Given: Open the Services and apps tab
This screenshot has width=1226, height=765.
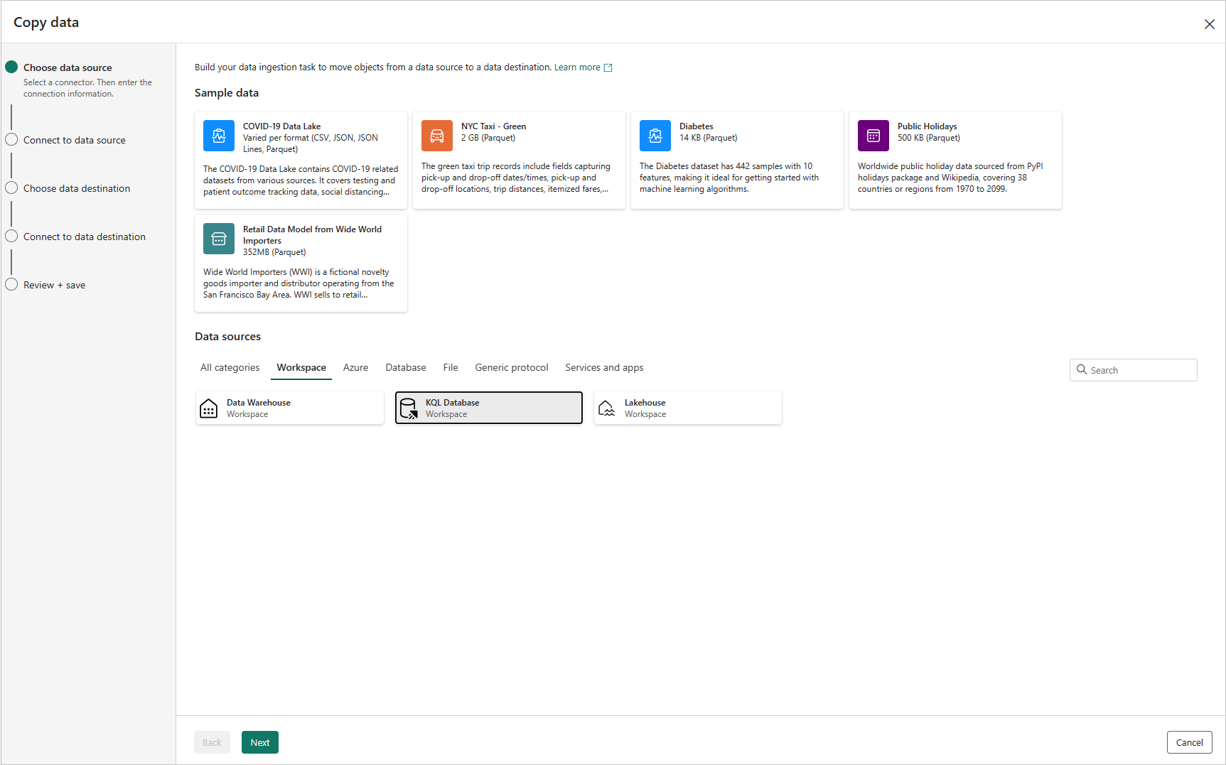Looking at the screenshot, I should pyautogui.click(x=603, y=367).
